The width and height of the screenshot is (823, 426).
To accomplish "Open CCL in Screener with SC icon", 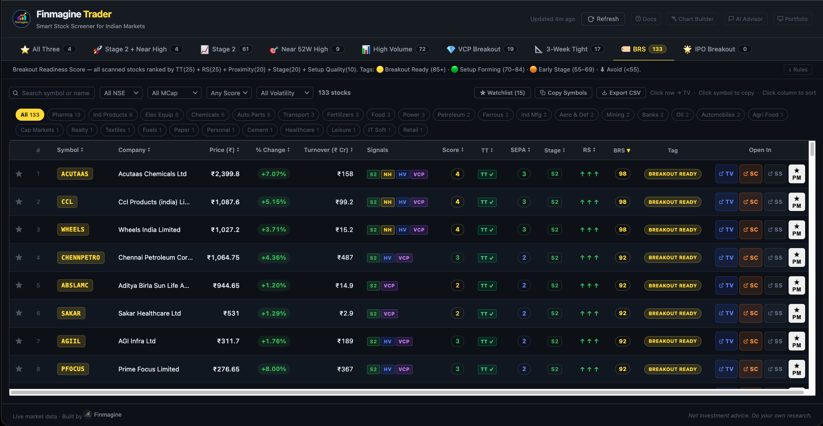I will click(750, 202).
